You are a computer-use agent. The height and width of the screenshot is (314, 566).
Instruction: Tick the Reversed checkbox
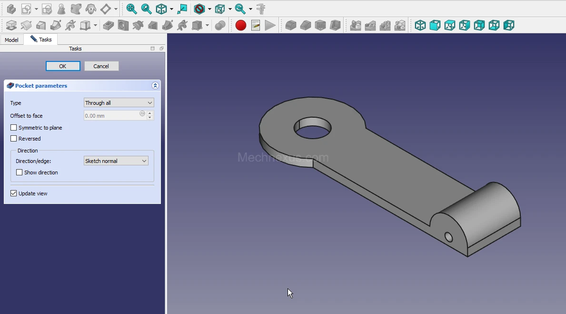pos(14,139)
